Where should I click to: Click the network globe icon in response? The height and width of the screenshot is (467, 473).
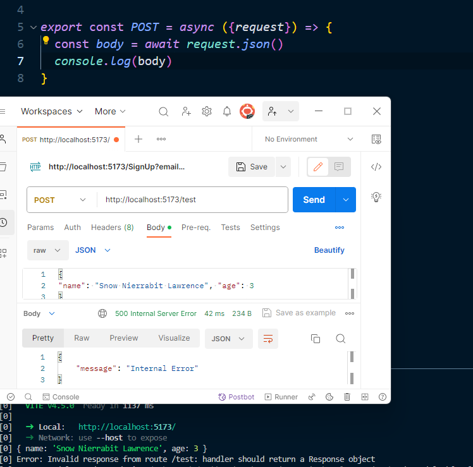pos(102,313)
